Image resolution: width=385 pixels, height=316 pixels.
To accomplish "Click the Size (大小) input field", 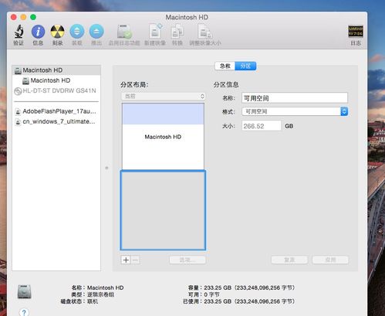I will pyautogui.click(x=262, y=126).
